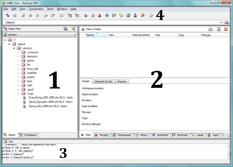The width and height of the screenshot is (233, 167).
Task: Expand the devtools folder
Action: pos(18,57)
